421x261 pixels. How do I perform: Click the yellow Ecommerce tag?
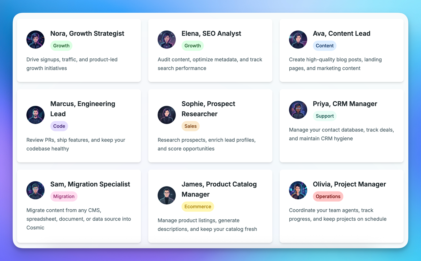coord(198,207)
